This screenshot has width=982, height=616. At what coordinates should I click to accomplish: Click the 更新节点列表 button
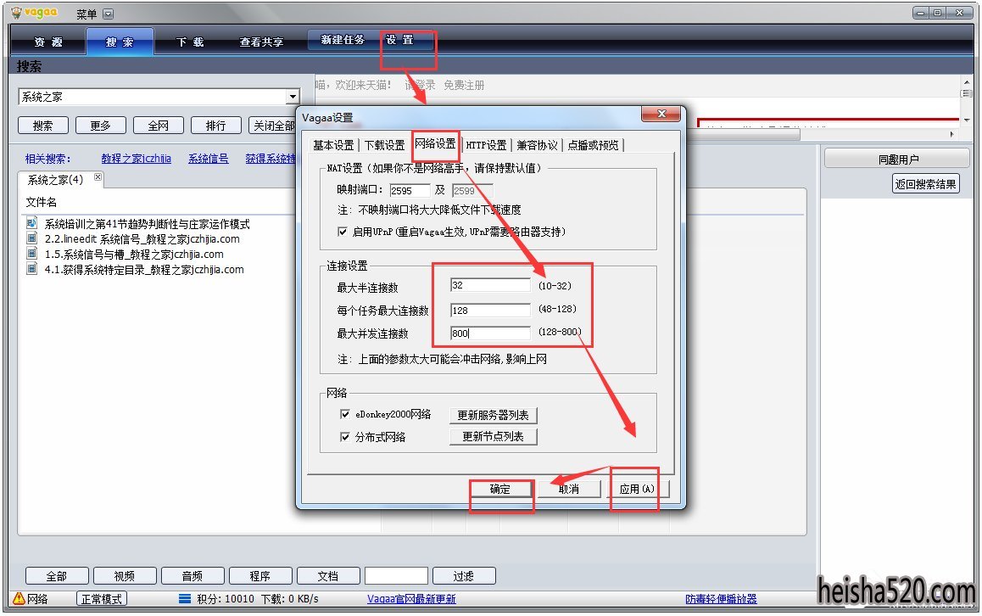click(x=493, y=436)
